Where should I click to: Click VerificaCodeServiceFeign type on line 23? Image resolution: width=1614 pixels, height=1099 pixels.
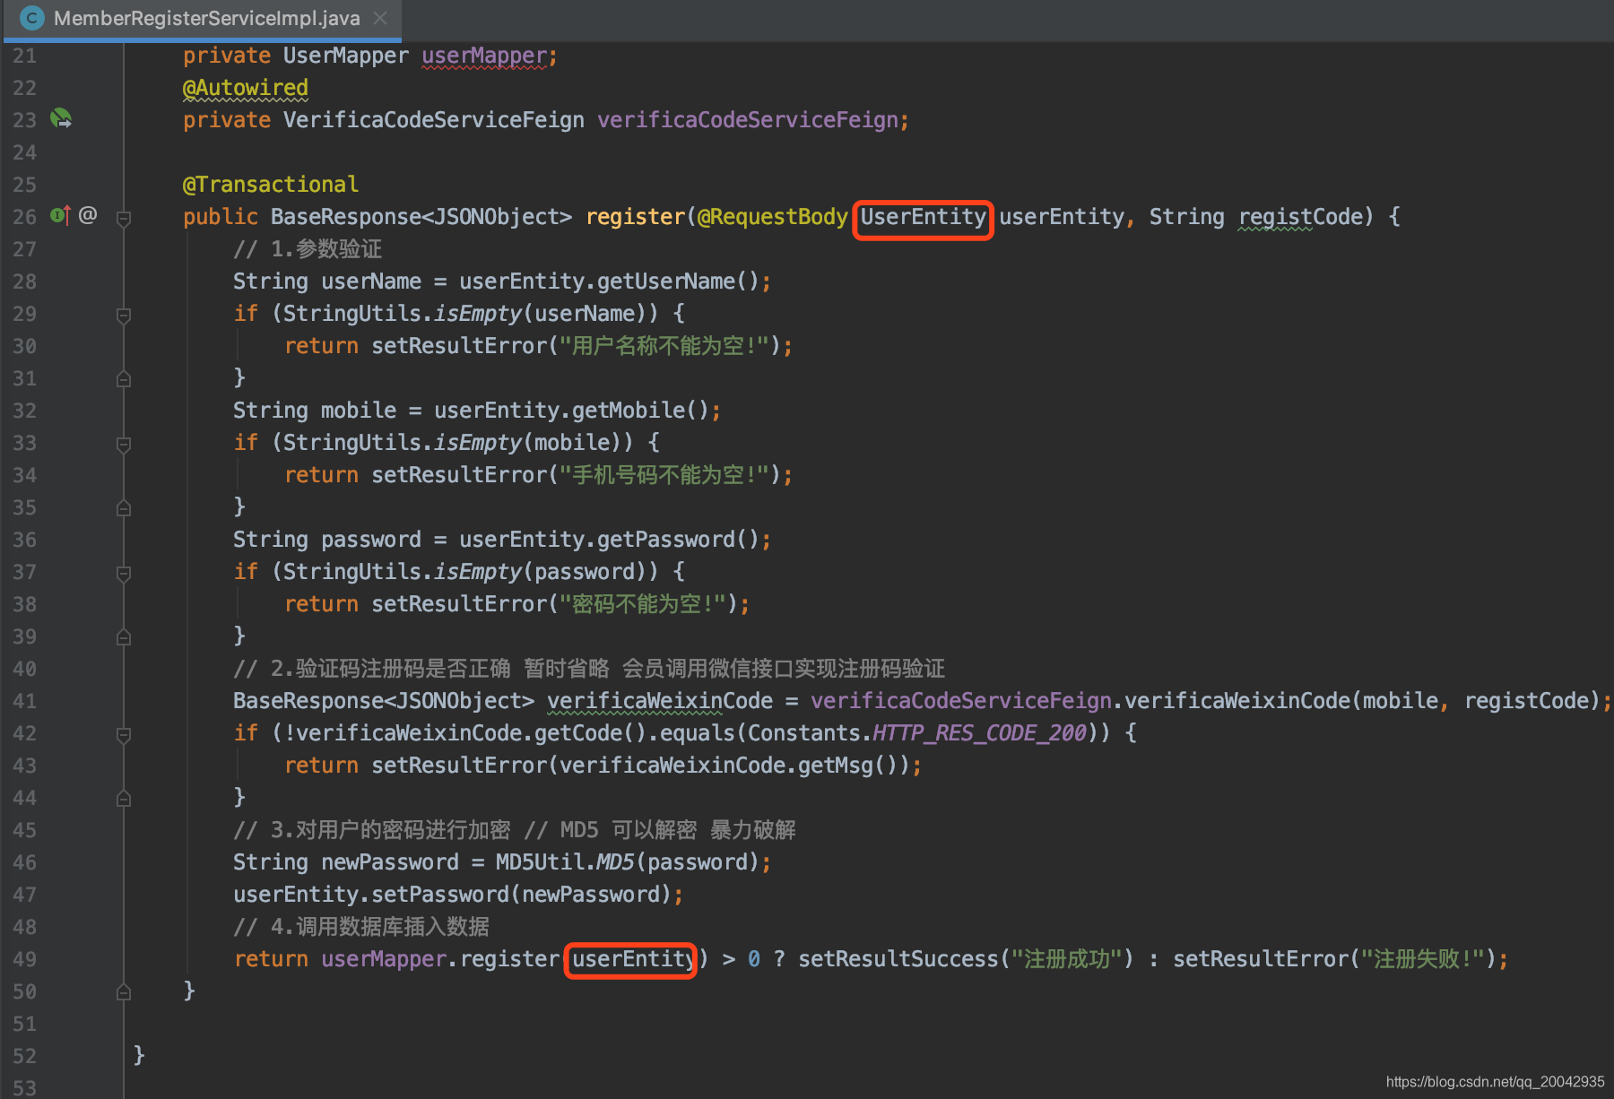click(434, 120)
